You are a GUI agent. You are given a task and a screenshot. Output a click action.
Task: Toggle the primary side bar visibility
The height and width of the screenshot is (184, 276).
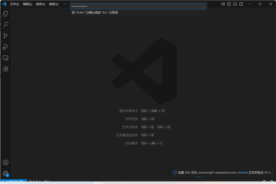coord(229,4)
